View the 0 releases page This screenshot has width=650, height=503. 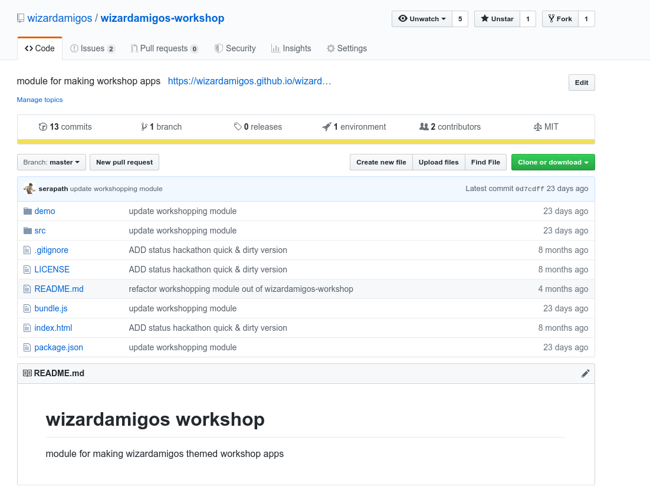tap(258, 127)
